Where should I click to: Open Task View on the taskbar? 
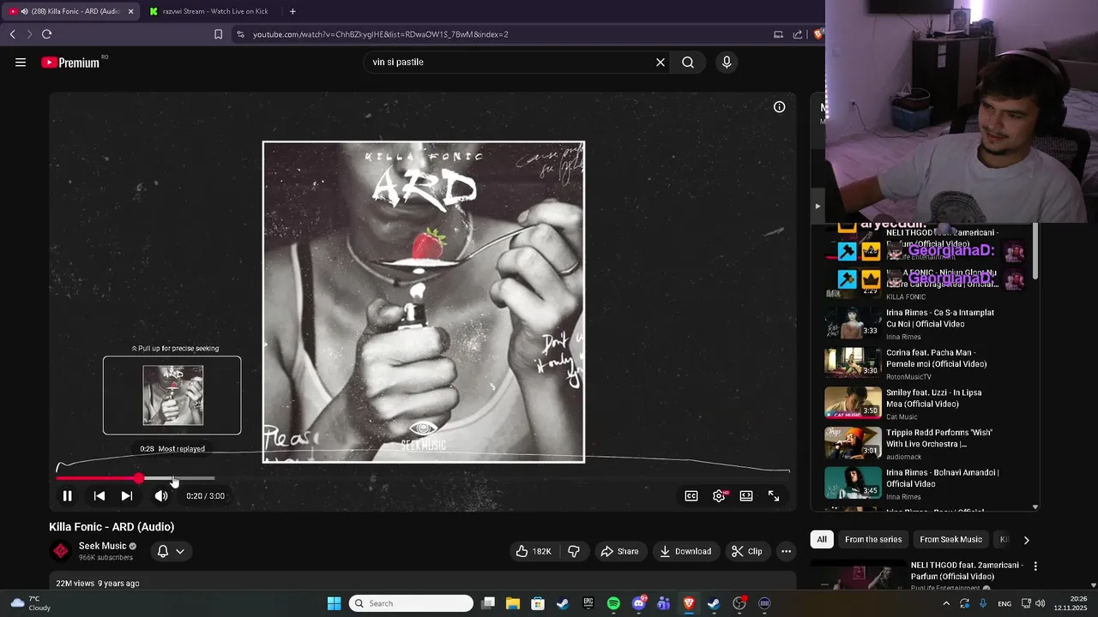point(488,603)
